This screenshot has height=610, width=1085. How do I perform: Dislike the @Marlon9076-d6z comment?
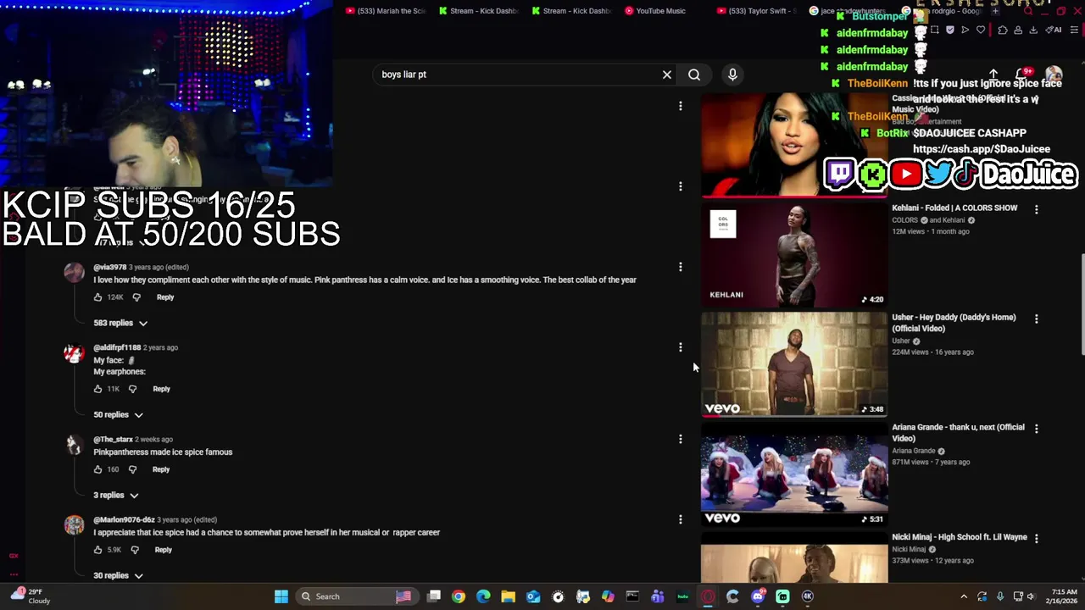point(134,550)
